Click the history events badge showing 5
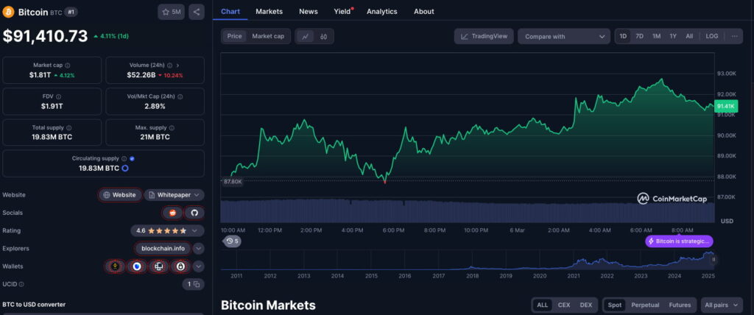The width and height of the screenshot is (754, 315). pos(232,241)
